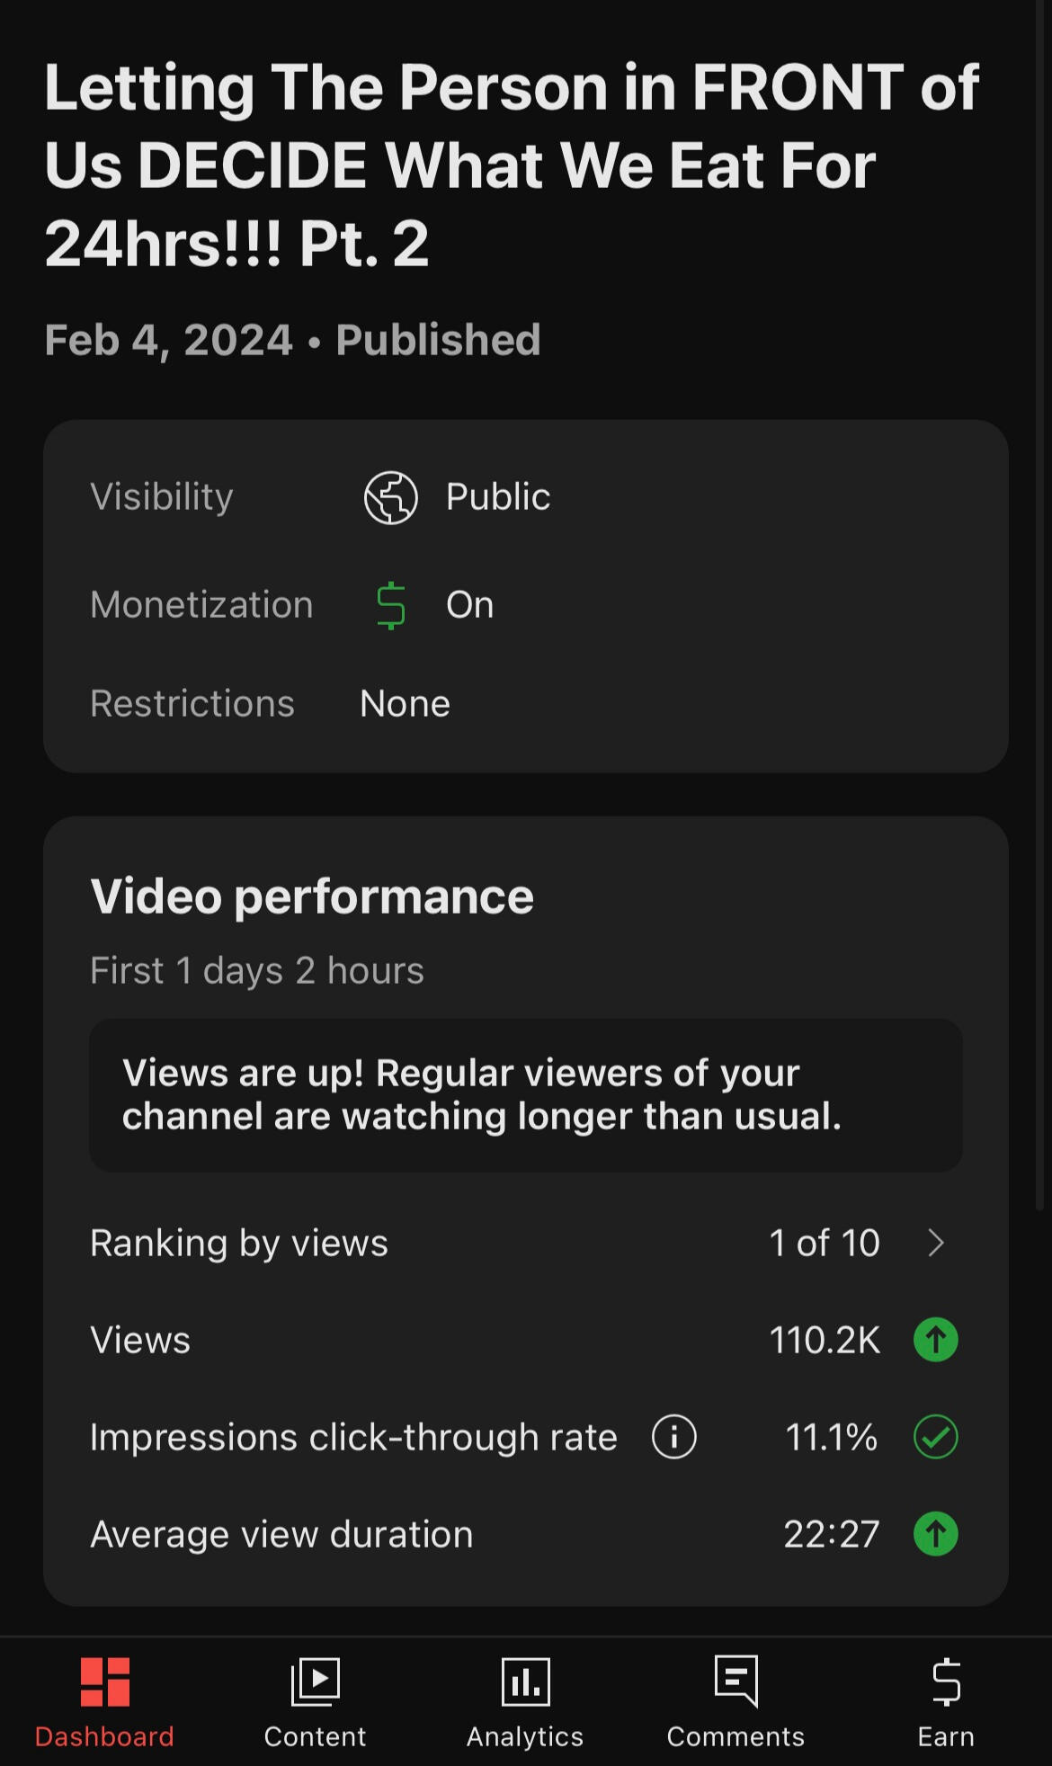Viewport: 1052px width, 1766px height.
Task: Tap the info icon beside click-through rate
Action: (674, 1436)
